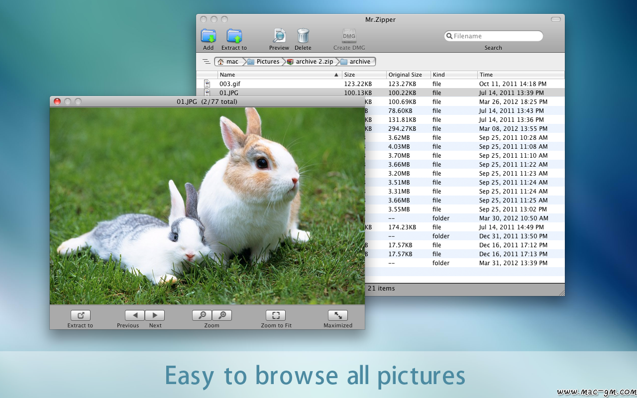Click the row dated Sep 25, 2011 13:02 PM
The image size is (637, 398).
(x=465, y=209)
